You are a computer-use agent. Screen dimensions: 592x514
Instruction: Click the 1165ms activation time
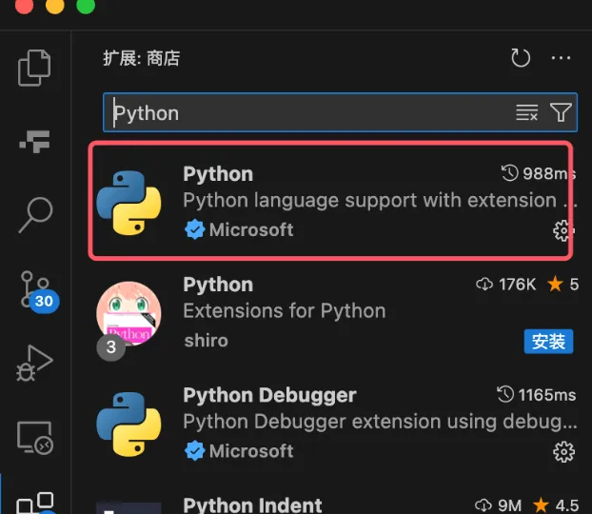point(536,395)
